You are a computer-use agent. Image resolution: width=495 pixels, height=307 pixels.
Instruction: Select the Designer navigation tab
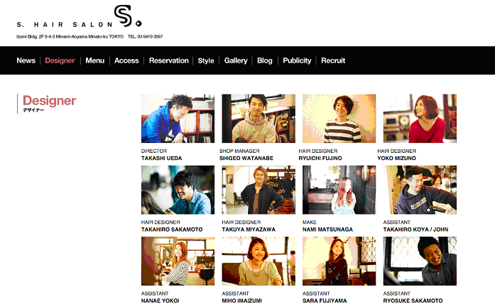[60, 61]
